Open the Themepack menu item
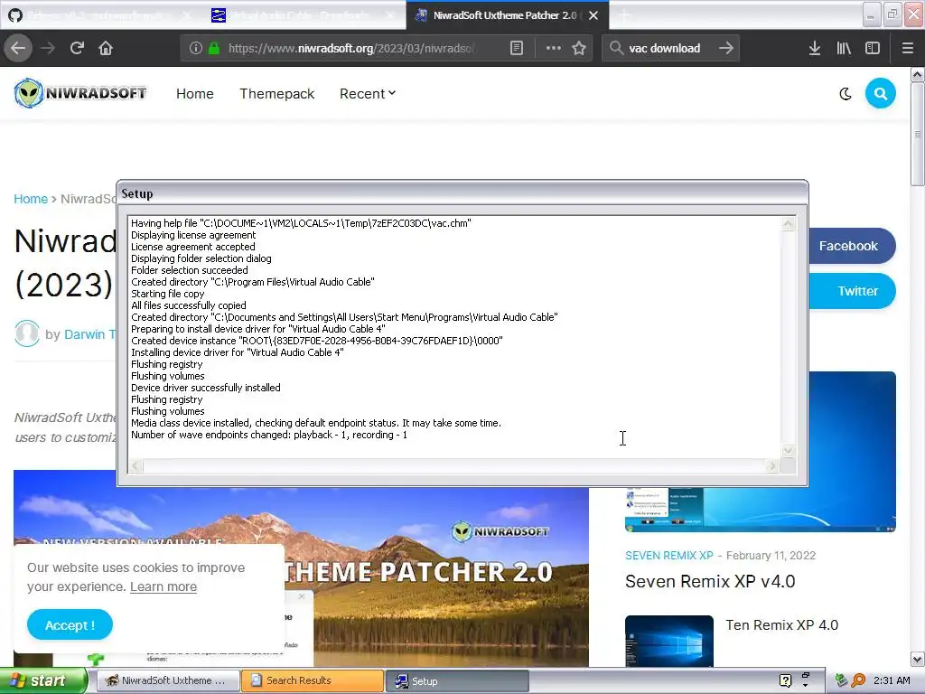Viewport: 925px width, 694px height. [x=276, y=94]
